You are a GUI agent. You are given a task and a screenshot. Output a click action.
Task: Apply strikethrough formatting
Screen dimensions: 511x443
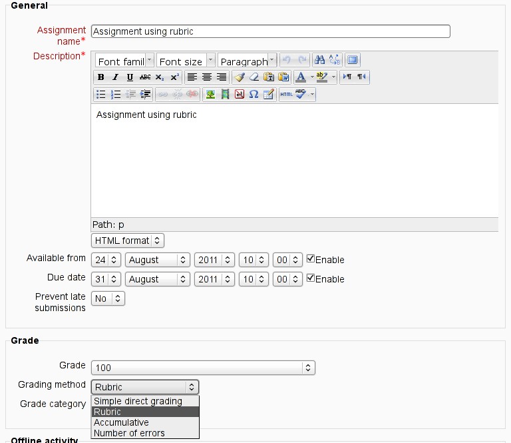[x=144, y=77]
